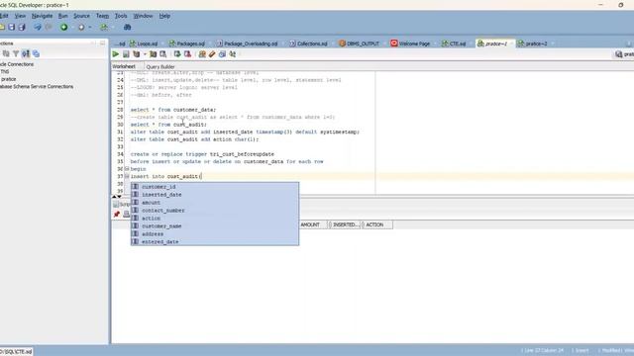Open the Explain Plan dropdown arrow
The image size is (634, 356).
point(145,54)
